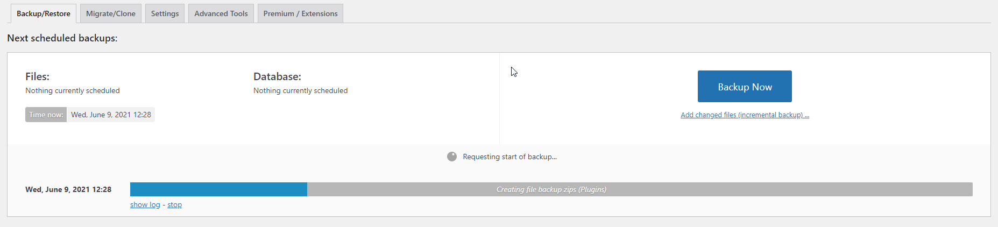Image resolution: width=998 pixels, height=227 pixels.
Task: Click the blue filled portion of progress bar
Action: 218,189
